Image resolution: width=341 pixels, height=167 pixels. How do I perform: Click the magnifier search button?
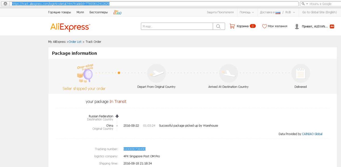tap(219, 26)
